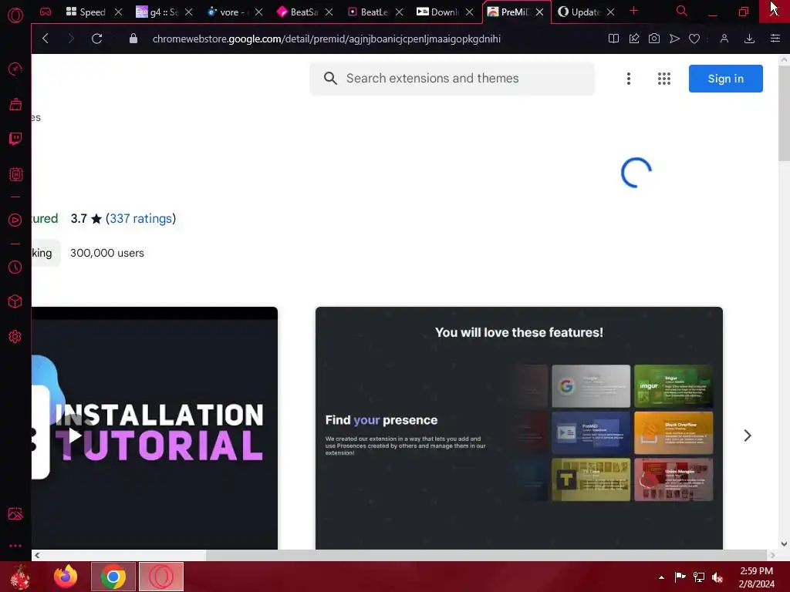This screenshot has width=790, height=592.
Task: Open GX Cleaner icon in sidebar
Action: pos(15,104)
